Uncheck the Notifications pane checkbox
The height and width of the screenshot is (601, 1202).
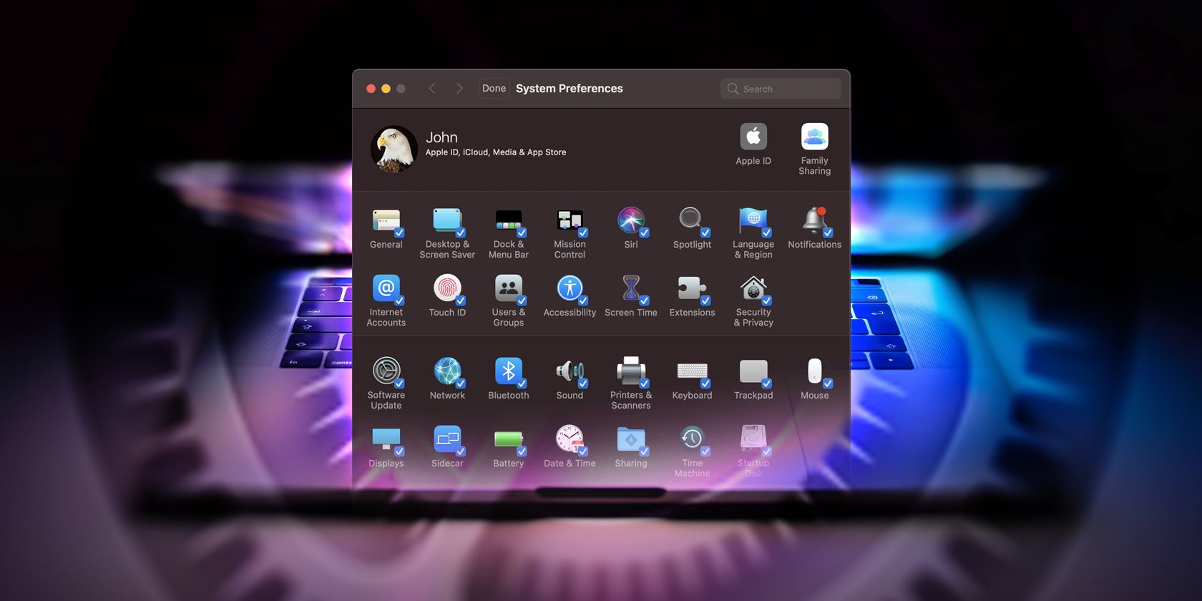coord(828,233)
